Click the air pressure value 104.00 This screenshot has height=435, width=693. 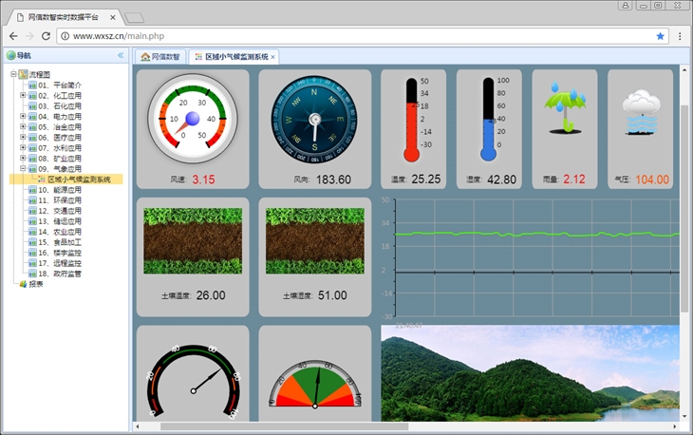[652, 180]
